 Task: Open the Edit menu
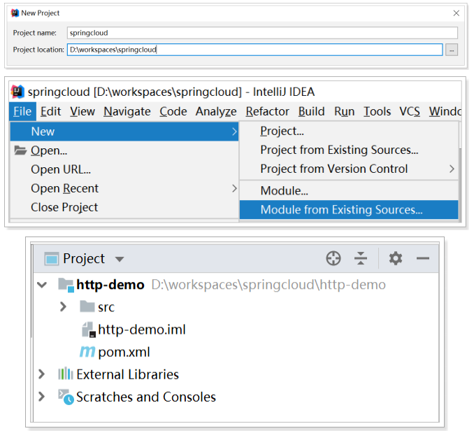point(50,112)
